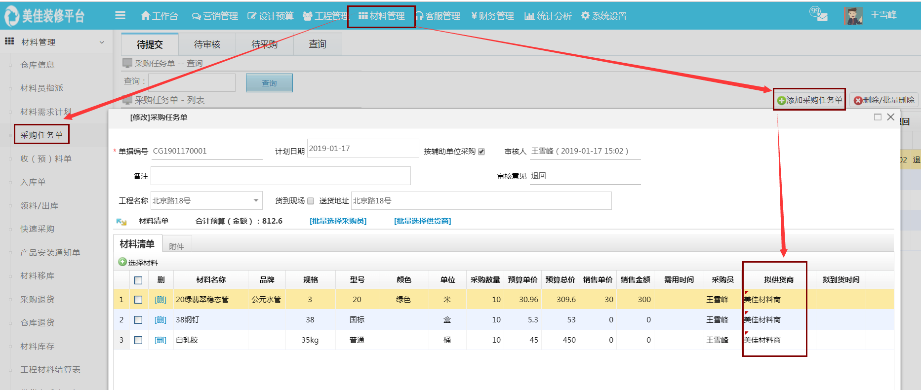Switch to the 附件 tab
921x390 pixels.
pos(176,246)
